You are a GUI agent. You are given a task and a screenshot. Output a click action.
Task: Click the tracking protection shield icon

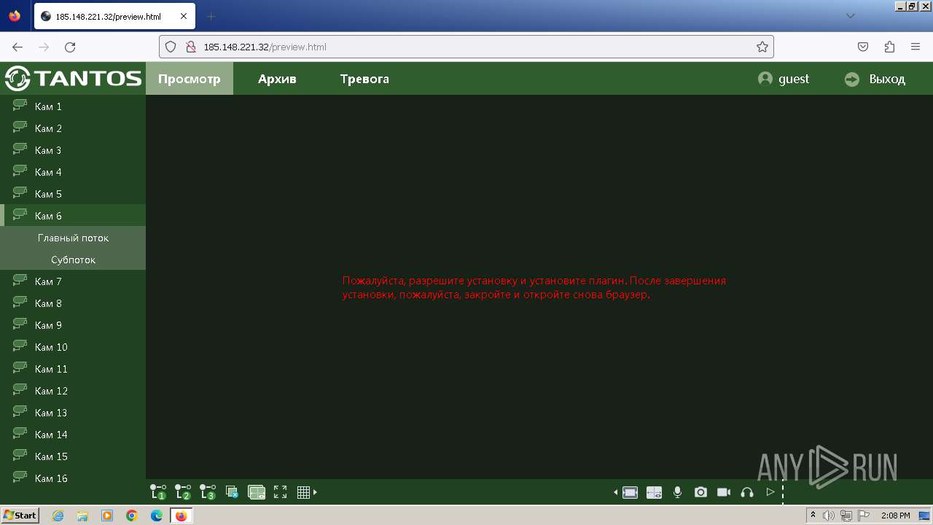(171, 47)
